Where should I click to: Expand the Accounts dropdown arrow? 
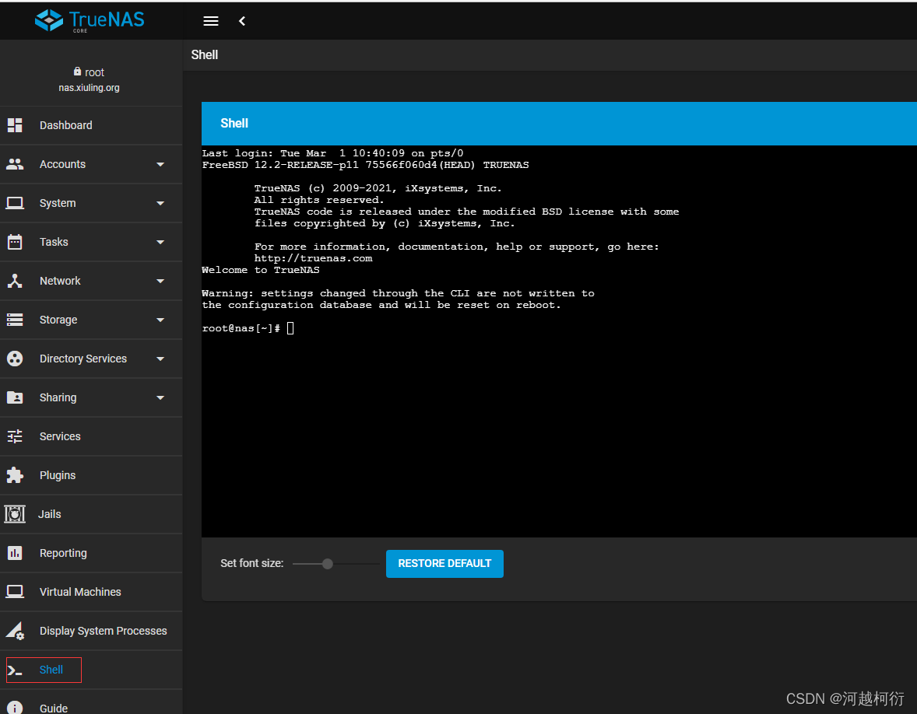point(160,165)
